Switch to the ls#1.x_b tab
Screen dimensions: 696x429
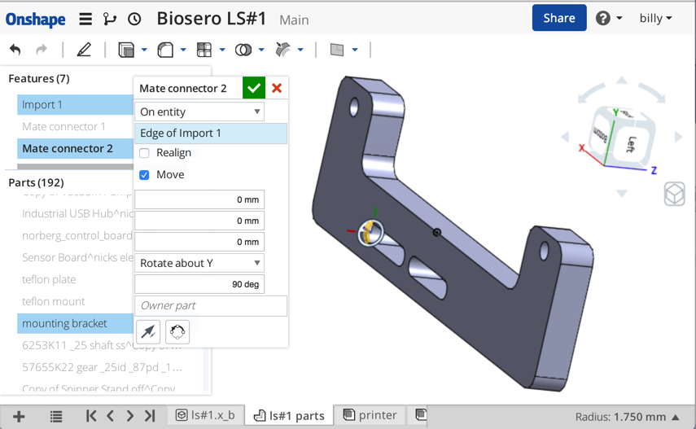click(205, 415)
